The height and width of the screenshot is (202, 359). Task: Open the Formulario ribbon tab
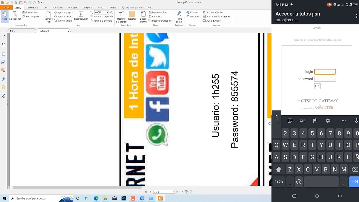coord(58,8)
